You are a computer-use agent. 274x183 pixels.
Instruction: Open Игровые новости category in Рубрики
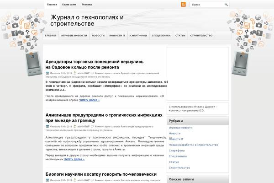180,128
